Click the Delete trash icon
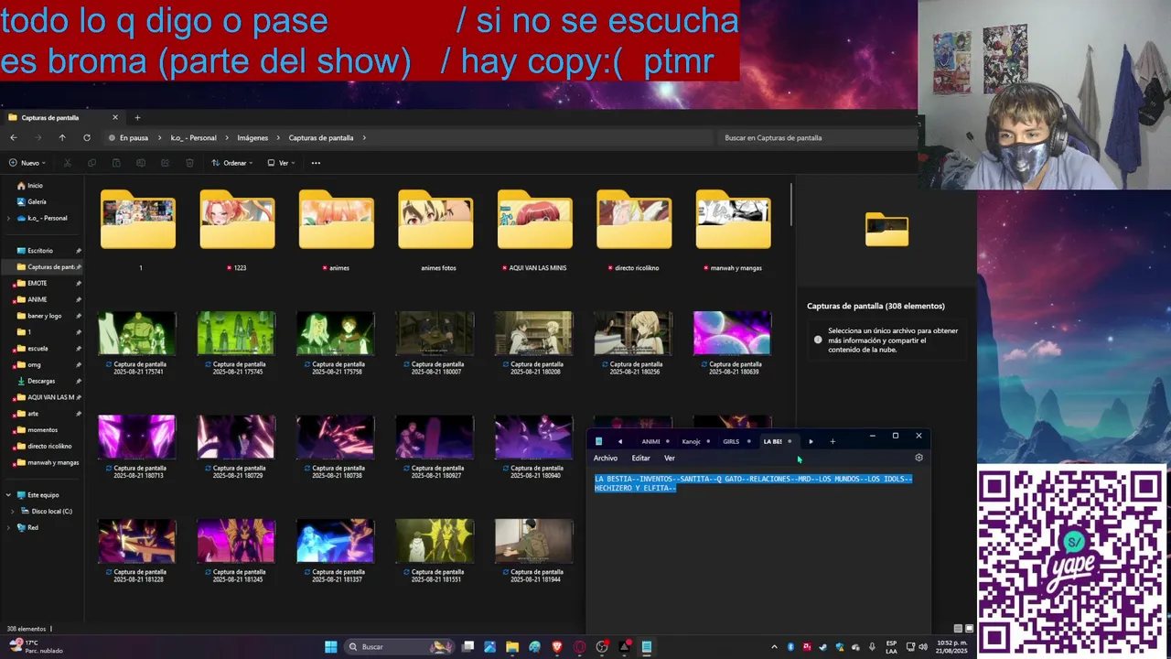This screenshot has width=1171, height=659. (189, 163)
